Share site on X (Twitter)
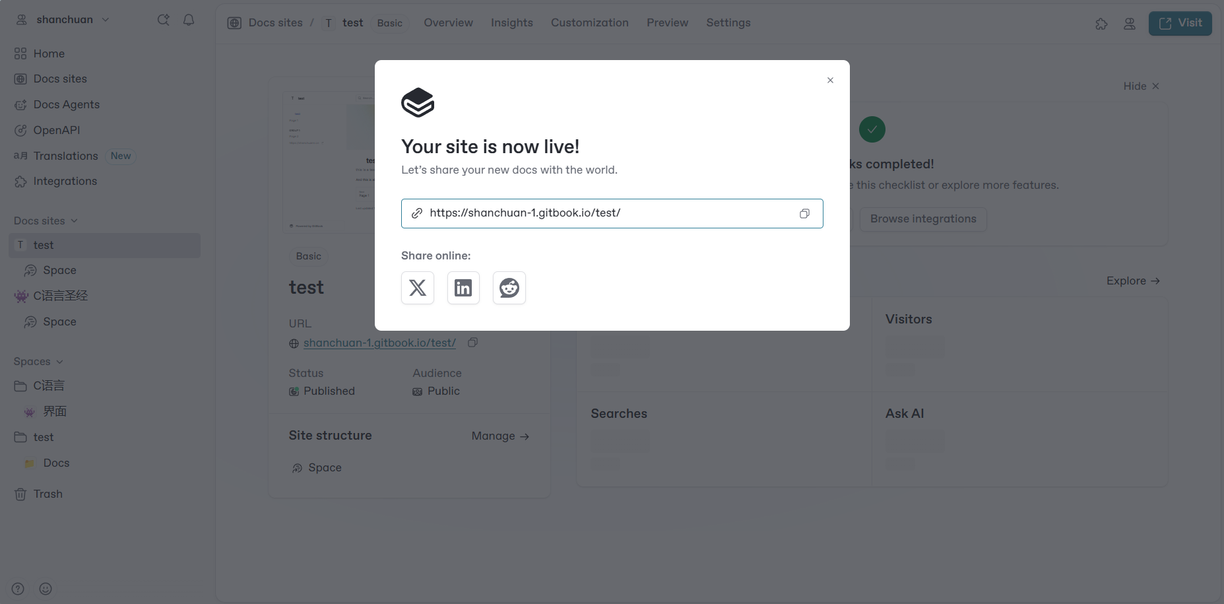1224x604 pixels. [x=418, y=288]
